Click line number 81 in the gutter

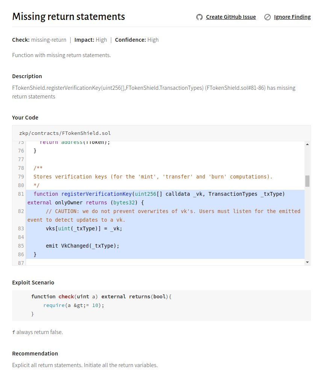[21, 194]
